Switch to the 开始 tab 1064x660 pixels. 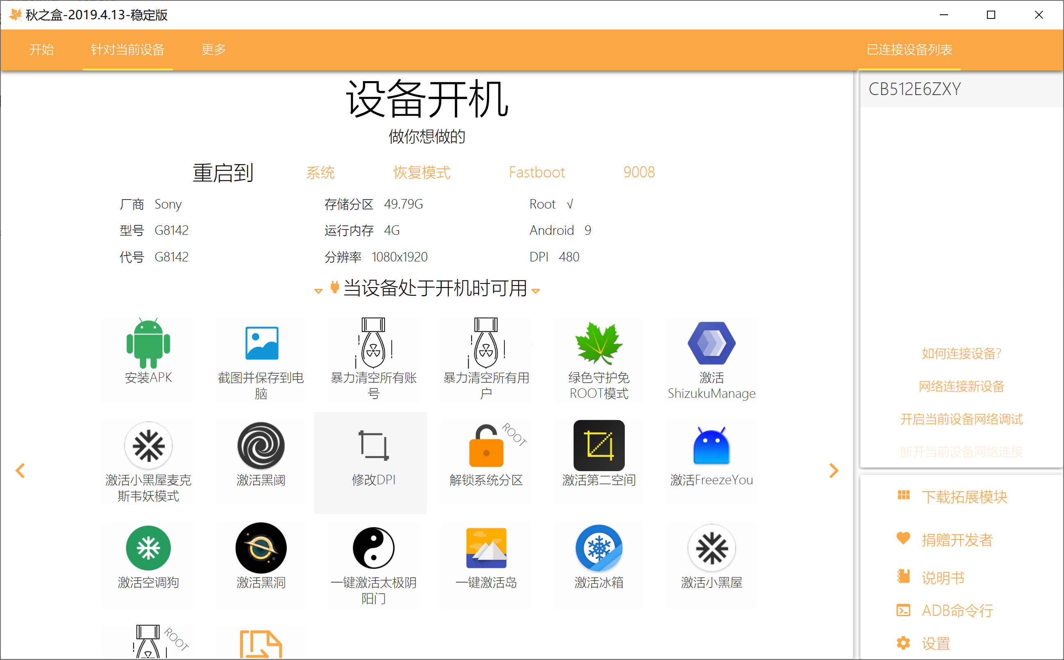41,49
